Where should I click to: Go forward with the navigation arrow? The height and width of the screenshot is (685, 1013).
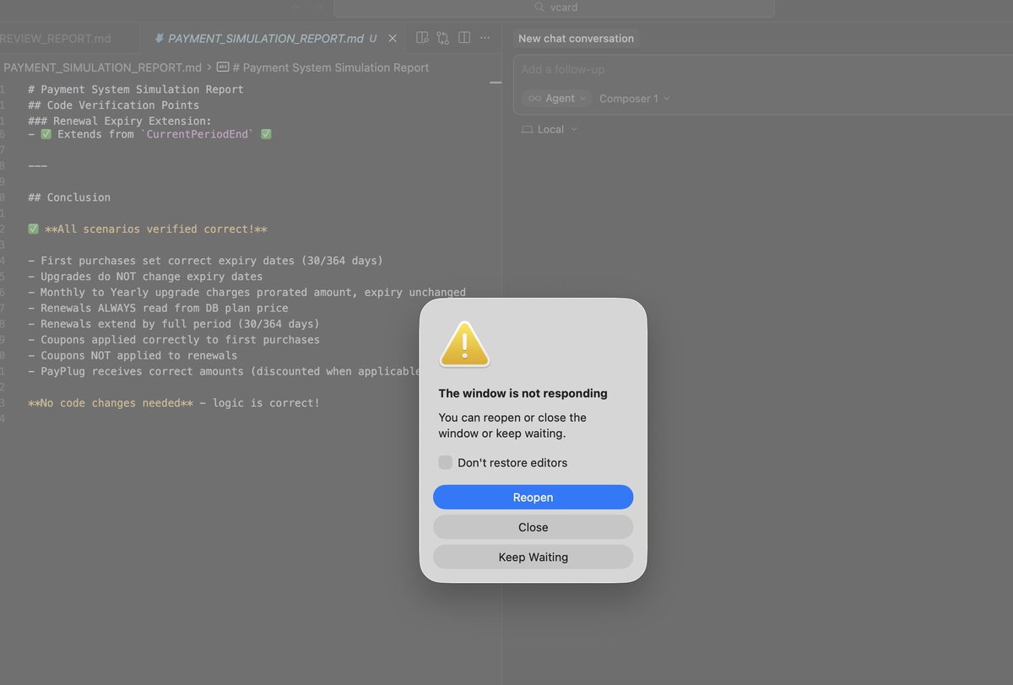tap(318, 7)
